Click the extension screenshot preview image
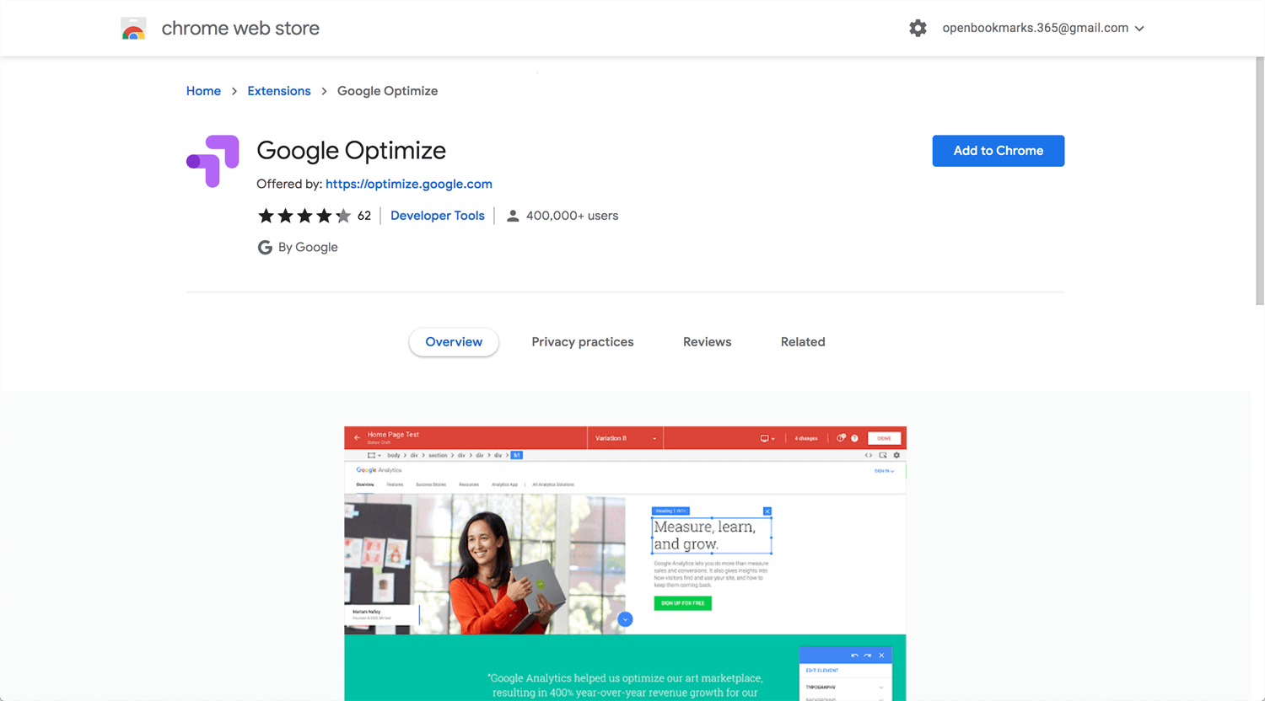This screenshot has height=701, width=1265. click(x=625, y=563)
